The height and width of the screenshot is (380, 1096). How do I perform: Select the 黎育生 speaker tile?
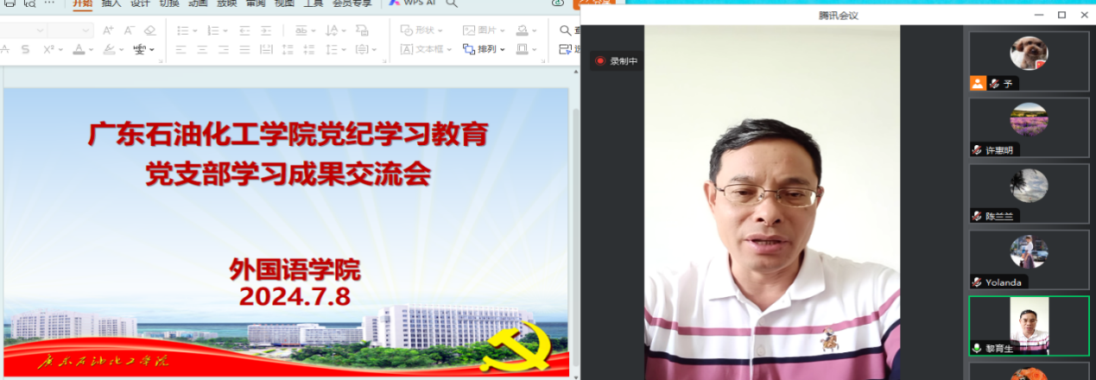[1029, 326]
